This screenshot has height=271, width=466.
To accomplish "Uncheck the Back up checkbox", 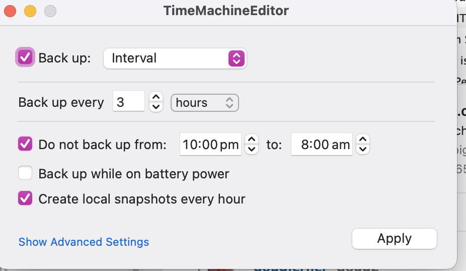I will coord(25,57).
